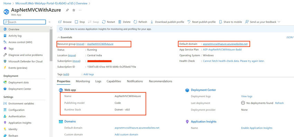Screen dimensions: 294x137
Task: Open the more options ellipsis menu
Action: (x=80, y=10)
